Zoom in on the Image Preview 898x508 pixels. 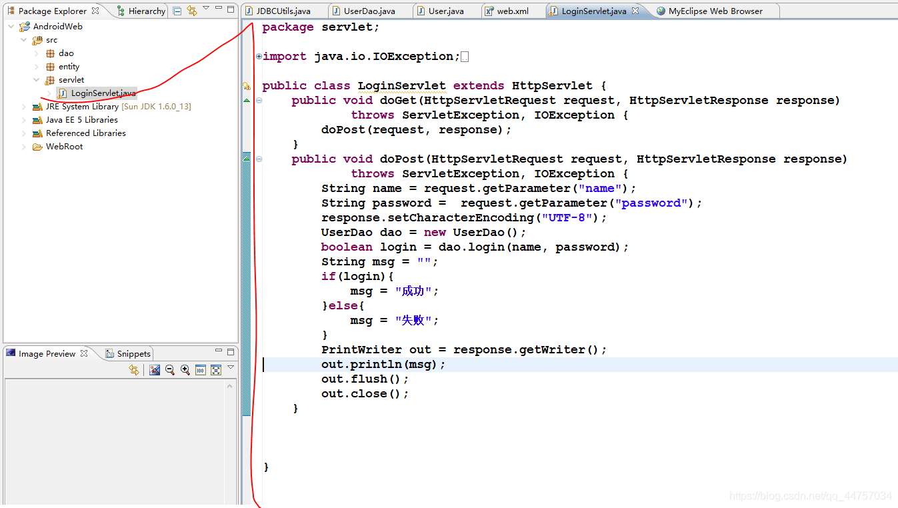point(185,370)
